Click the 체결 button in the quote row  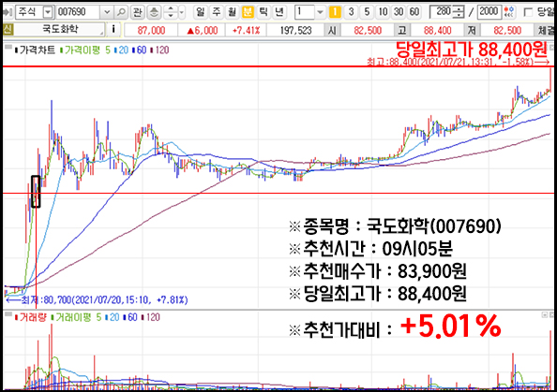pyautogui.click(x=547, y=30)
